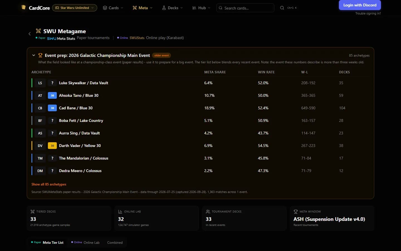Click the AS badge for Aurra Sing
Screen dimensions: 401x251
coord(40,133)
